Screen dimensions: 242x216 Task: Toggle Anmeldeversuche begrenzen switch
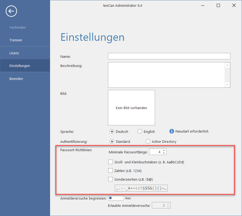[116, 198]
